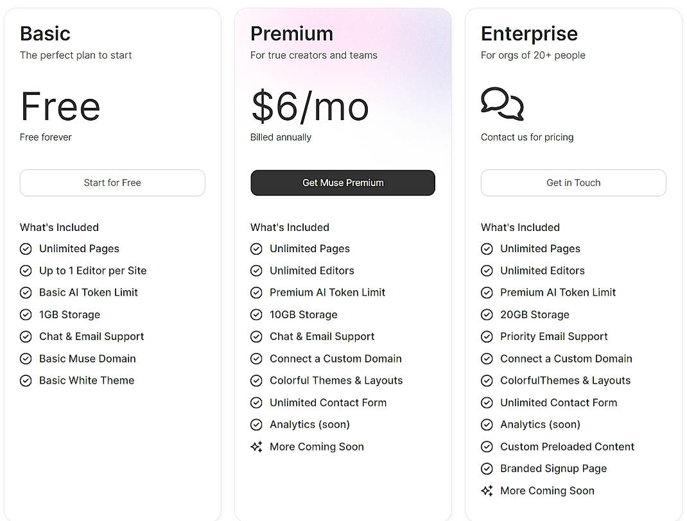Click the checkmark next to Analytics (soon) in Premium
This screenshot has height=521, width=687.
256,424
